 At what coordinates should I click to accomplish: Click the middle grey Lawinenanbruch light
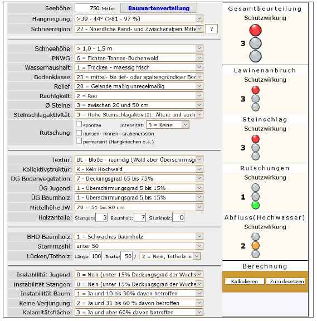255,99
